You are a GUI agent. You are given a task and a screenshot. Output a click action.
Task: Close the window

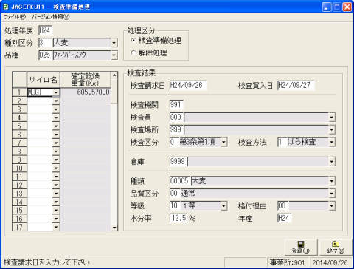pyautogui.click(x=347, y=7)
